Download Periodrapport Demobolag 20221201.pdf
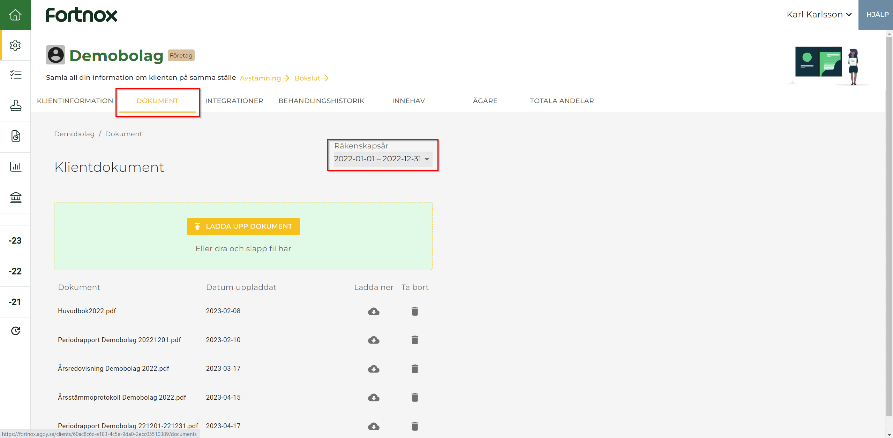The height and width of the screenshot is (438, 893). click(x=374, y=340)
